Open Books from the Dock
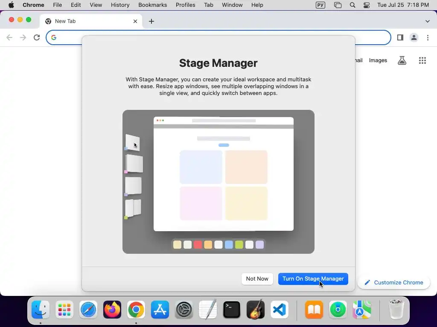 314,310
